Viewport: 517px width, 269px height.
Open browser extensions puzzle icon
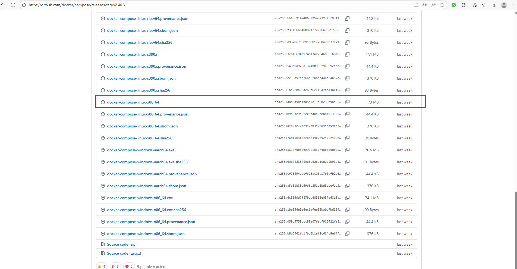coord(464,5)
